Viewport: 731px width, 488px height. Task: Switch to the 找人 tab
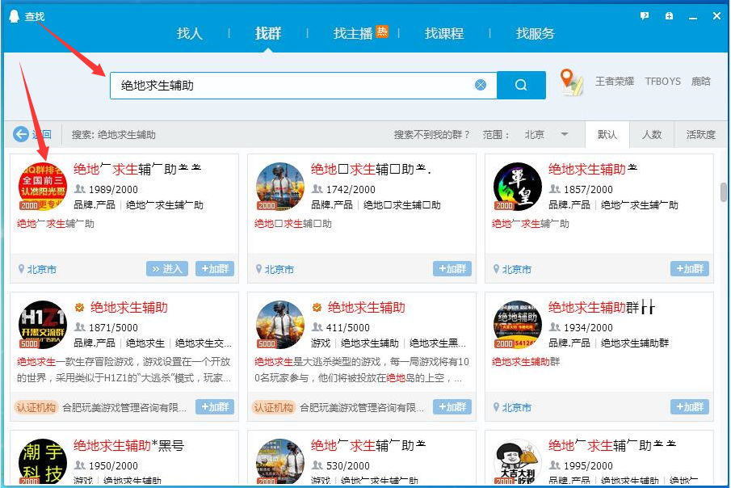tap(190, 33)
